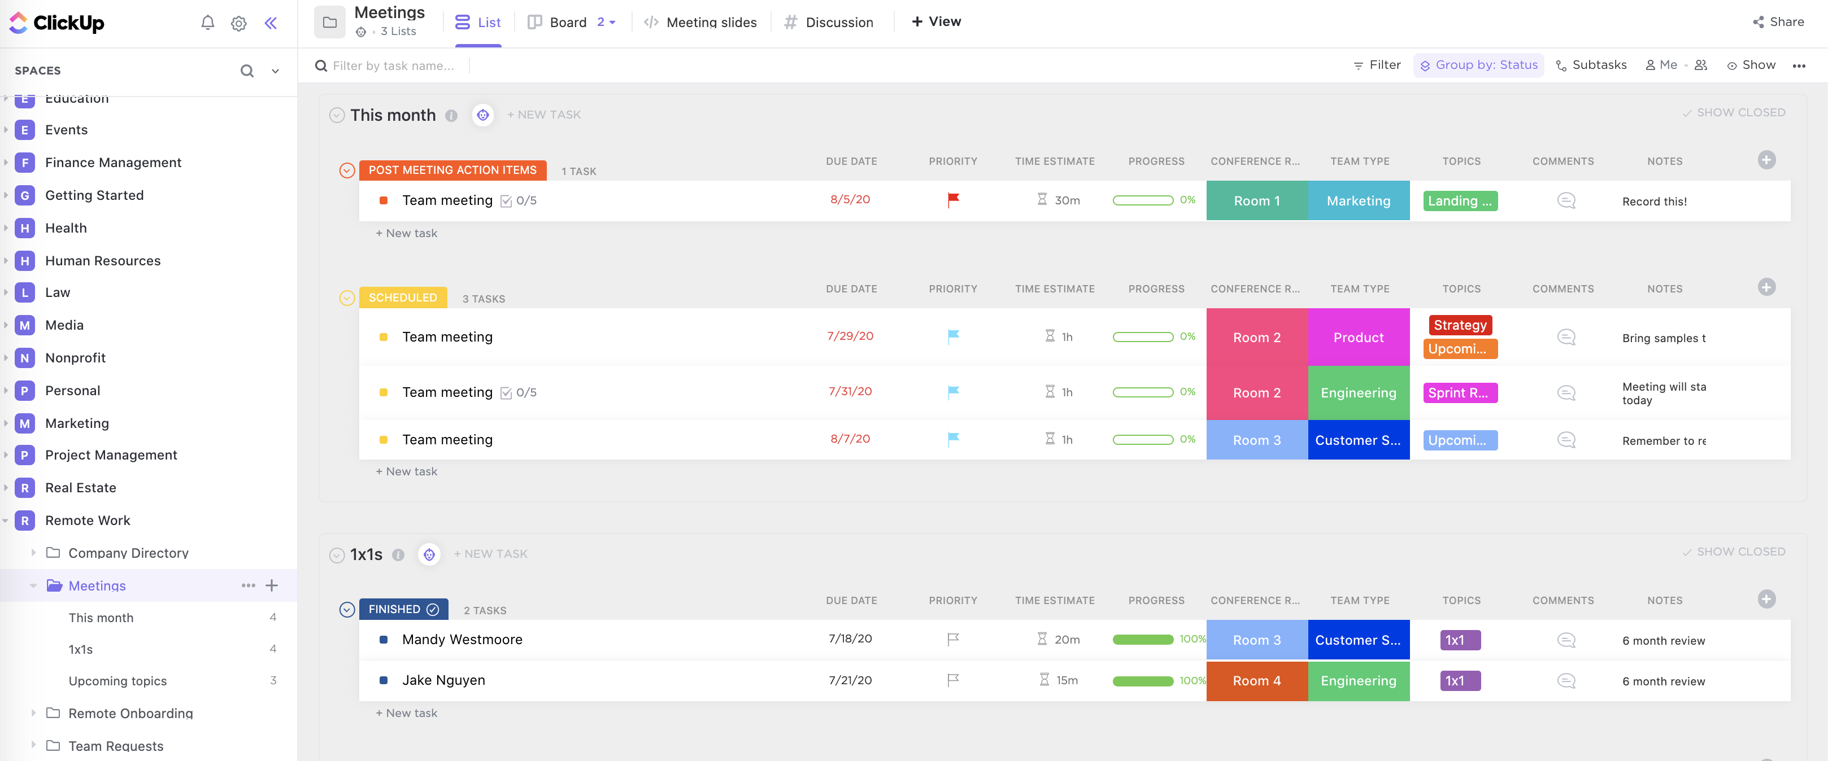Open comments for Mandy Westmoore task
Viewport: 1828px width, 761px height.
tap(1565, 640)
